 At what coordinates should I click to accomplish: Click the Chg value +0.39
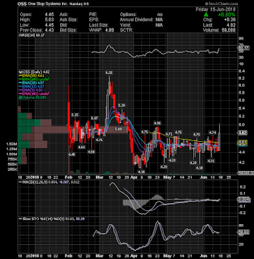coord(229,19)
